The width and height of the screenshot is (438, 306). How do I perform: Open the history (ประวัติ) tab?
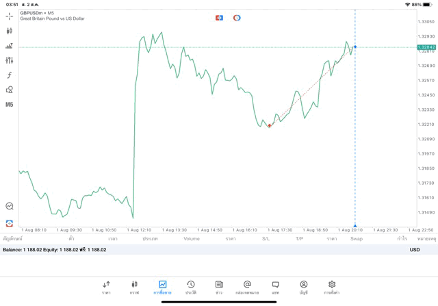[190, 287]
